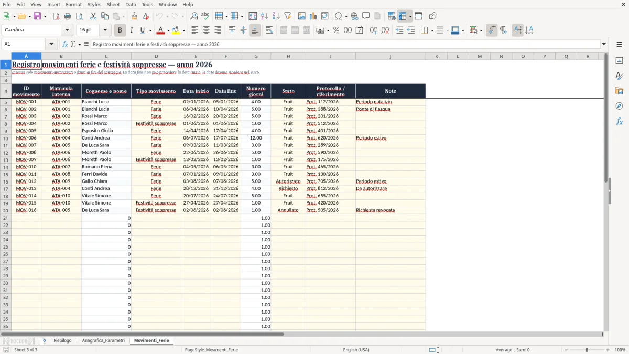Screen dimensions: 629x354
Task: Click the Add Decimal Place icon
Action: pyautogui.click(x=374, y=30)
